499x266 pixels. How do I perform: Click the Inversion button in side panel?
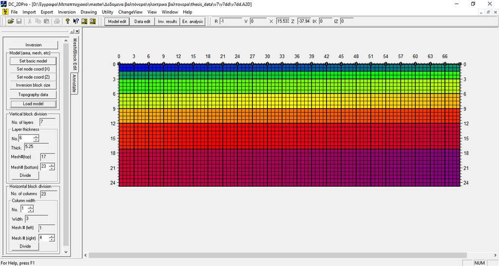click(x=34, y=45)
